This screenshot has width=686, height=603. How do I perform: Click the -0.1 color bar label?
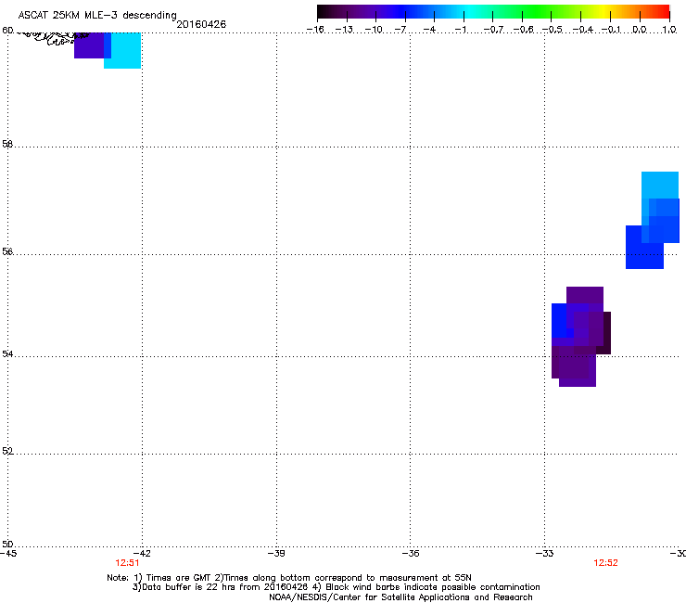click(x=611, y=30)
